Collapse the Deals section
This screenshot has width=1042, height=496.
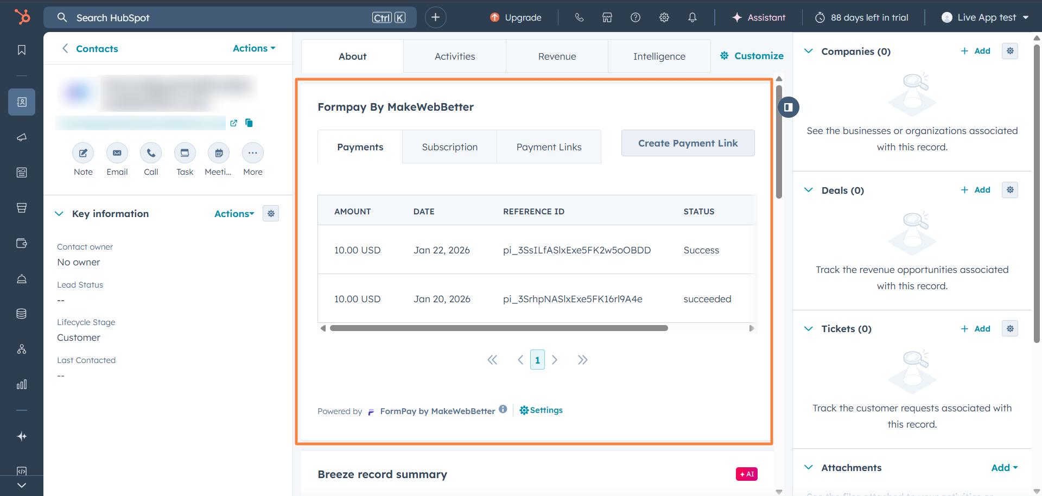[808, 190]
